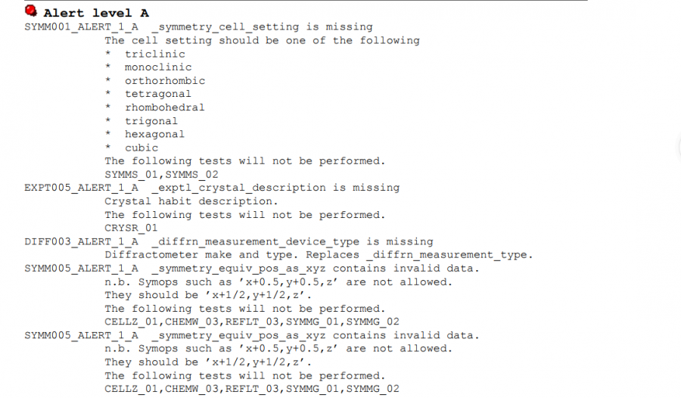Screen dimensions: 681x398
Task: Select the SYMM001_ALERT_1_A alert code
Action: click(81, 27)
